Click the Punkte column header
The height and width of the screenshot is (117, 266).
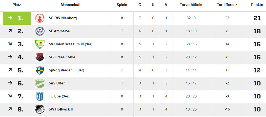(x=257, y=5)
